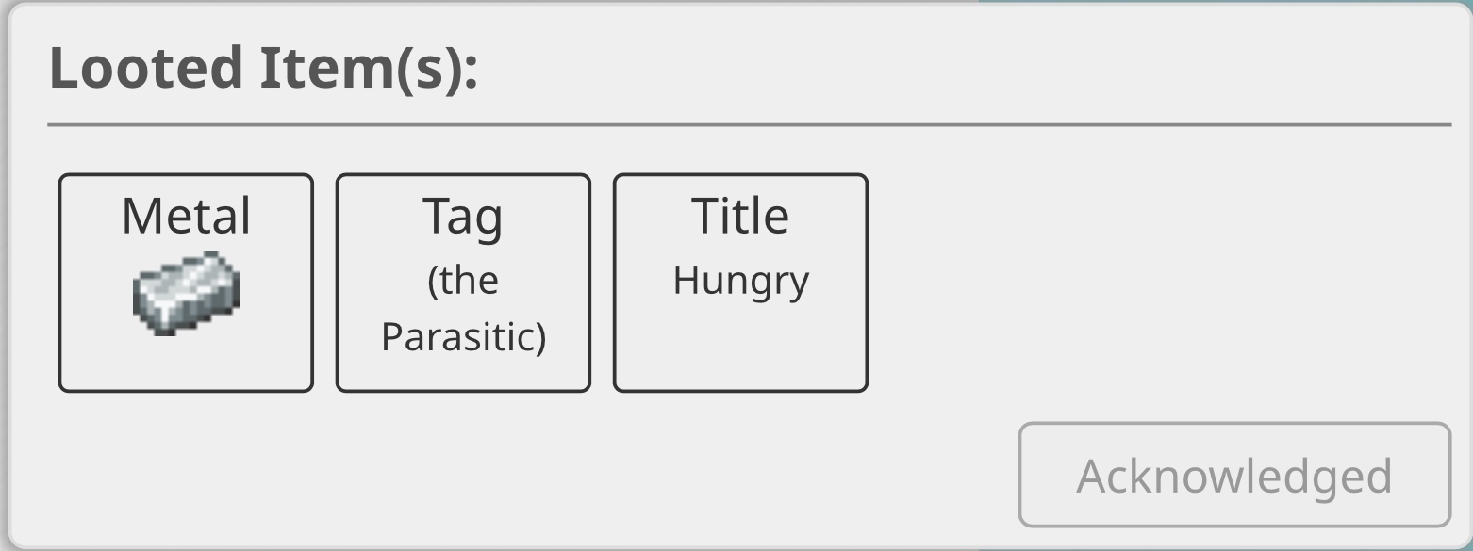This screenshot has width=1473, height=551.
Task: Click the "Looted Item(s):" heading
Action: [x=263, y=68]
